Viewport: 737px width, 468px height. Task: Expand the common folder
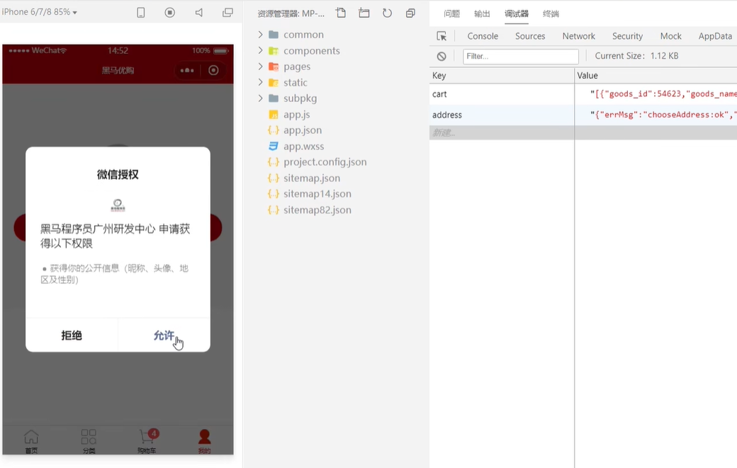point(260,34)
